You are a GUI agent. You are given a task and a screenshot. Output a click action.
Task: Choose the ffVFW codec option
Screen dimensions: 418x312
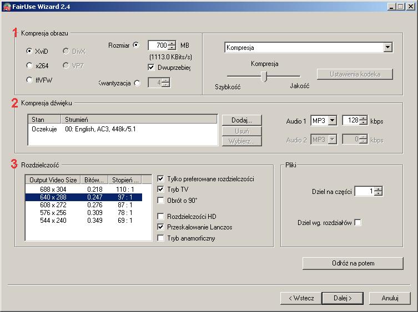coord(29,80)
